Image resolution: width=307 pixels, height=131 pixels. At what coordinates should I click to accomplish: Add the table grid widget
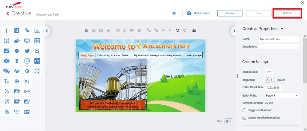coord(37,41)
